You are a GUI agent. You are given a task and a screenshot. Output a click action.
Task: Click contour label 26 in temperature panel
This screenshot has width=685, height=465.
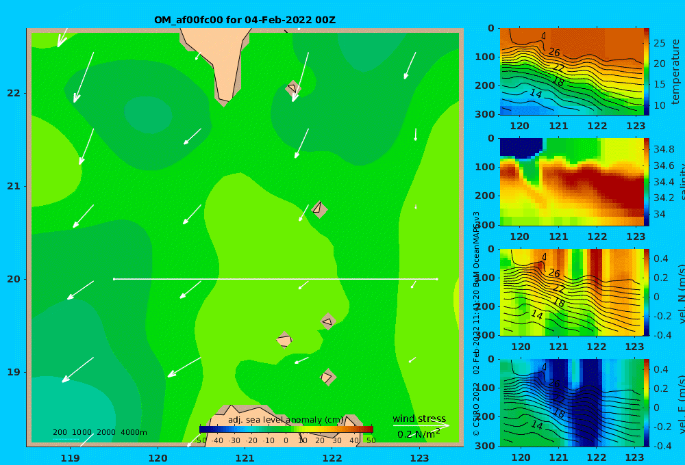pos(554,53)
